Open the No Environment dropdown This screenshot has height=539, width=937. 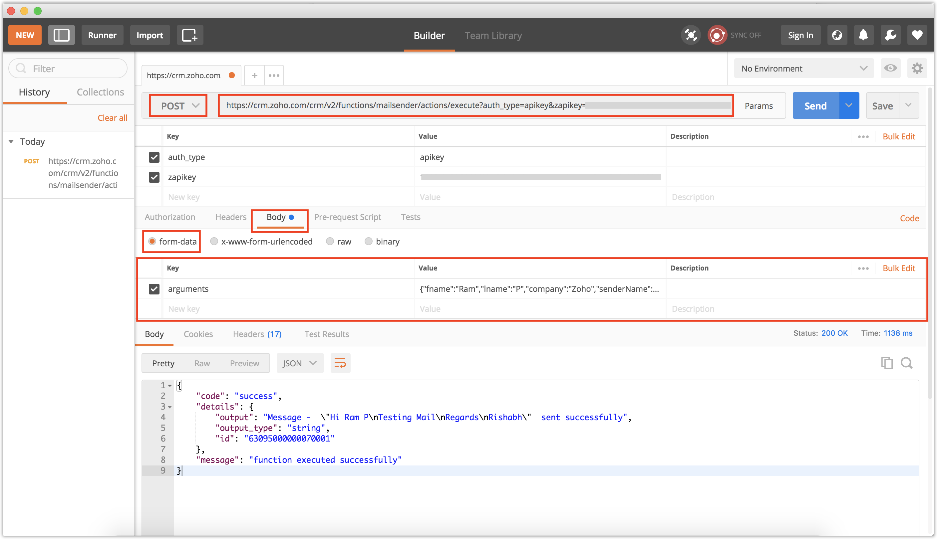803,69
